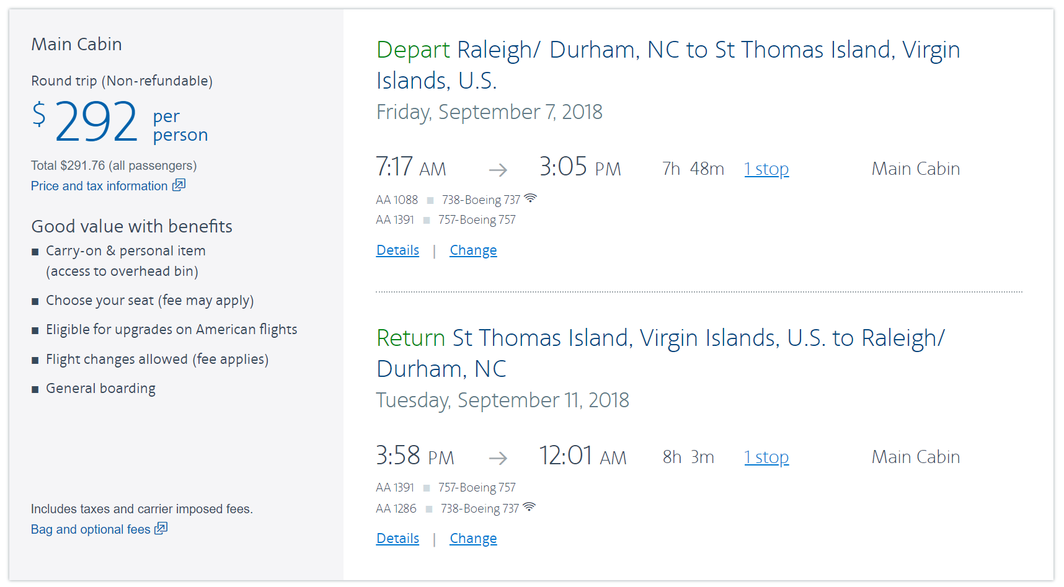The image size is (1064, 587).
Task: Open the Bag and optional fees link
Action: point(91,529)
